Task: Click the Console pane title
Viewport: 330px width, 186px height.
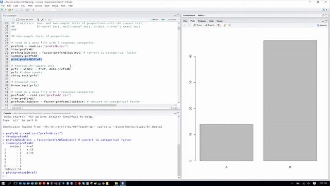Action: pos(7,113)
